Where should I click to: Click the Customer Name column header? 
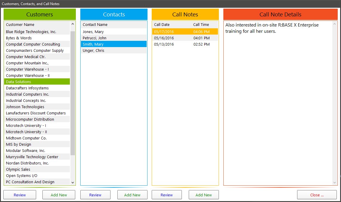[x=20, y=24]
